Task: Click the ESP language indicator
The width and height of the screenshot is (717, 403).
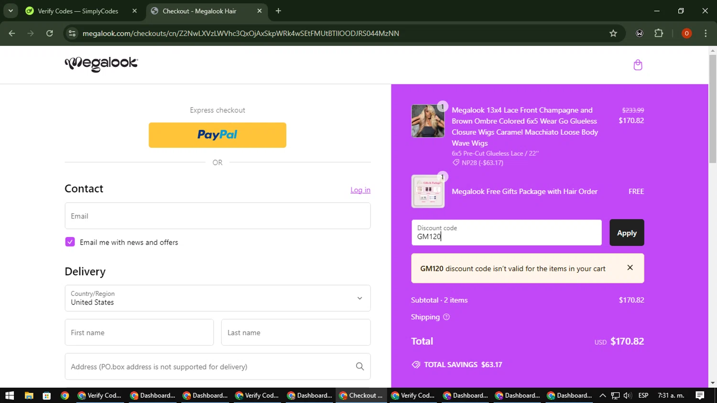Action: click(643, 395)
